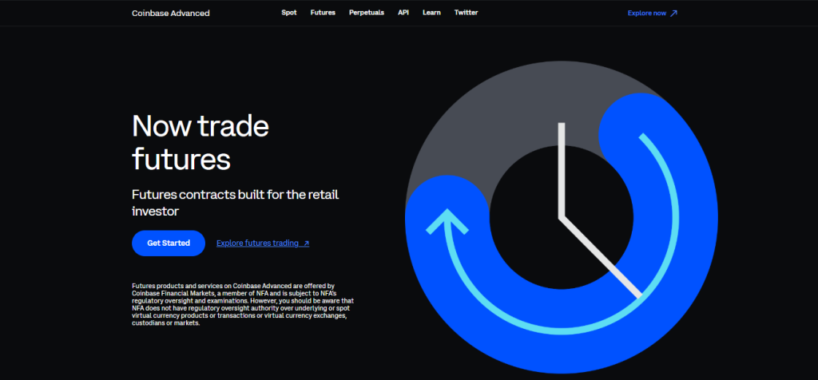This screenshot has width=818, height=380.
Task: Open the Spot menu item
Action: 289,13
